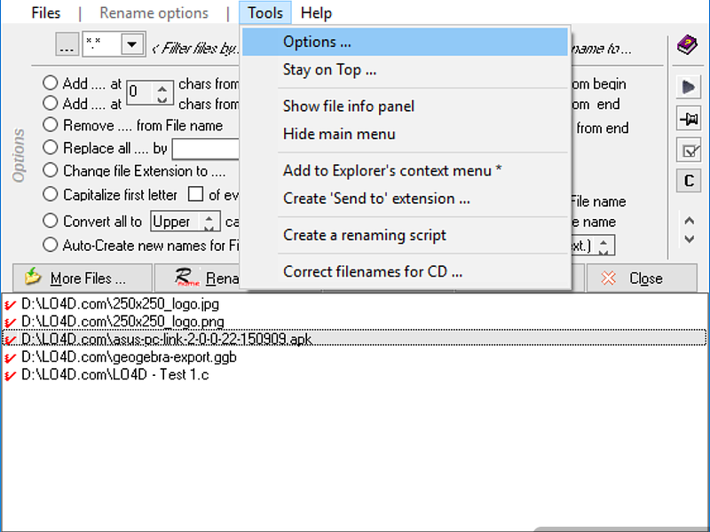Open the *.* file filter dropdown

click(x=131, y=44)
